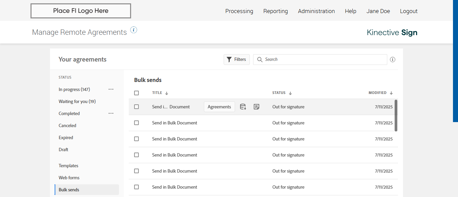Expand the In progress more options ellipsis

click(111, 89)
